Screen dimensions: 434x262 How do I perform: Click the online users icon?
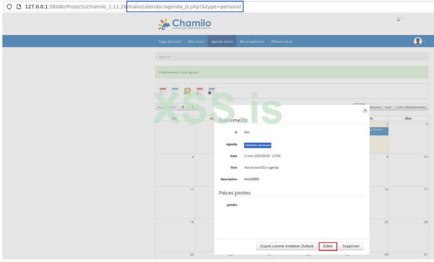[x=398, y=19]
